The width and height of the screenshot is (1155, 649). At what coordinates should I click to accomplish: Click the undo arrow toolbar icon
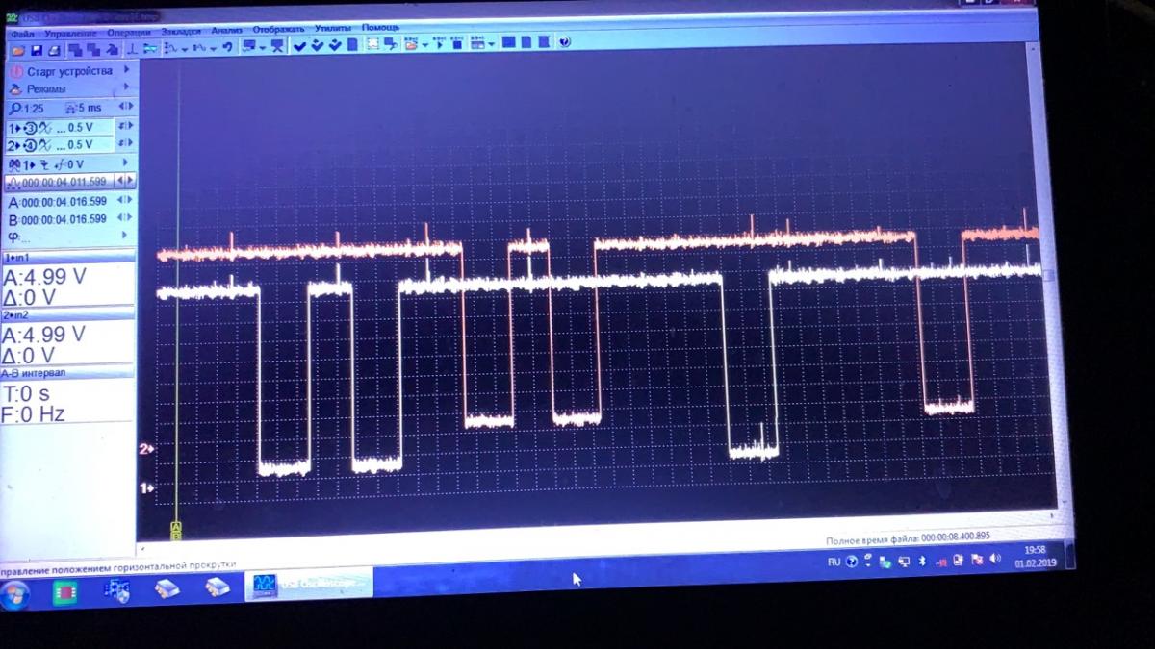227,47
